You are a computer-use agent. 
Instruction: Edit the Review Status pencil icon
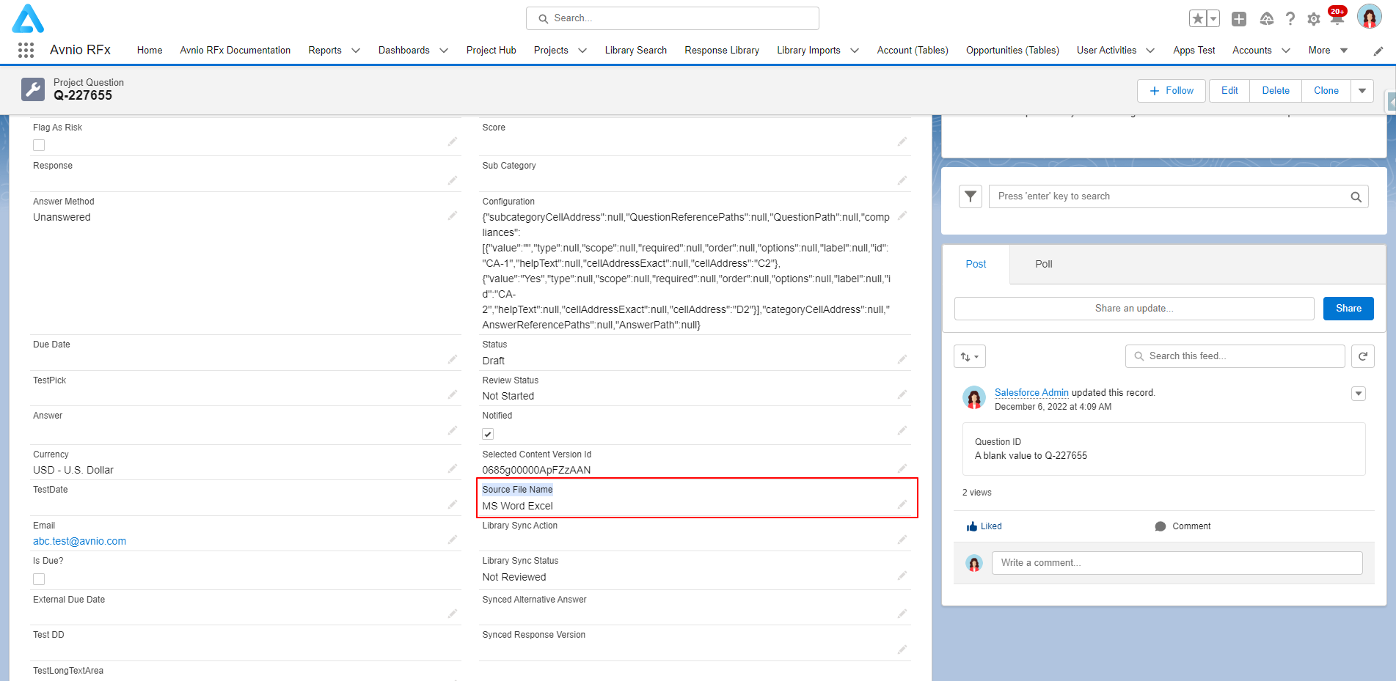(x=902, y=394)
